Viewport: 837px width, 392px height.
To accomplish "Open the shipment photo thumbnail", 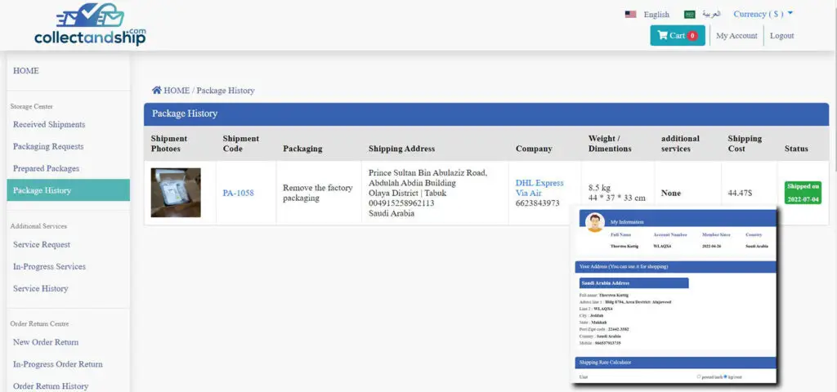I will click(x=176, y=193).
